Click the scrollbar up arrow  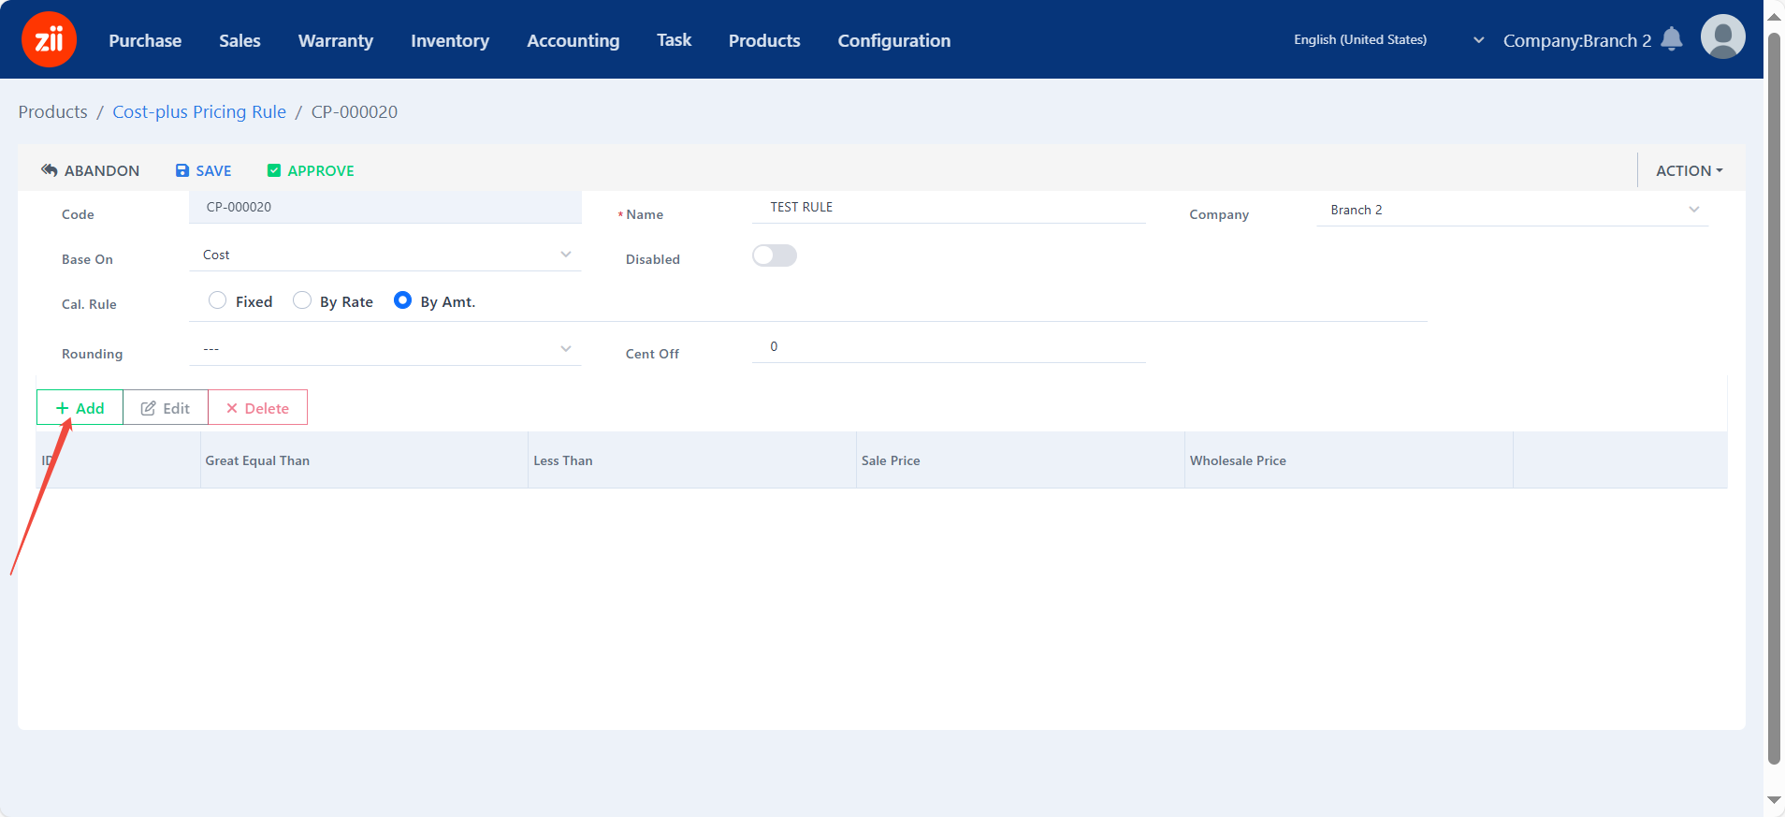[x=1774, y=15]
